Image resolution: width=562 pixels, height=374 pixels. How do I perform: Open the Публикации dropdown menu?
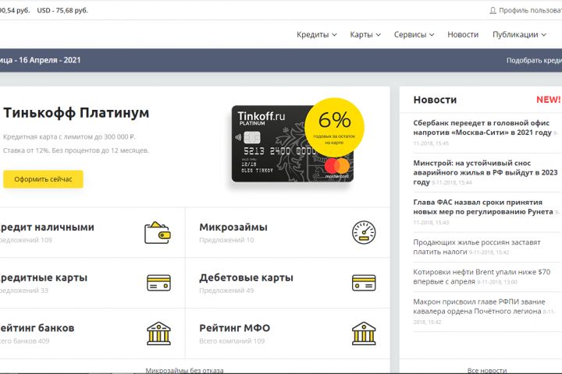(519, 35)
